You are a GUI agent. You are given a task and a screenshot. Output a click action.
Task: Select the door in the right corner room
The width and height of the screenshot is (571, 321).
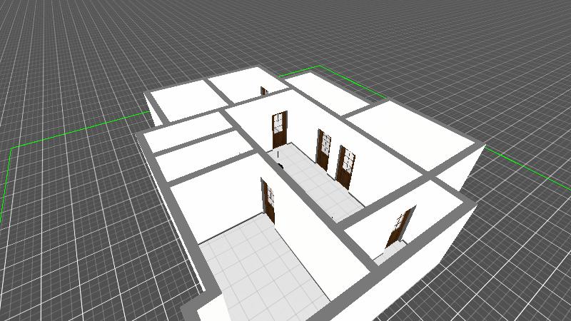point(400,226)
